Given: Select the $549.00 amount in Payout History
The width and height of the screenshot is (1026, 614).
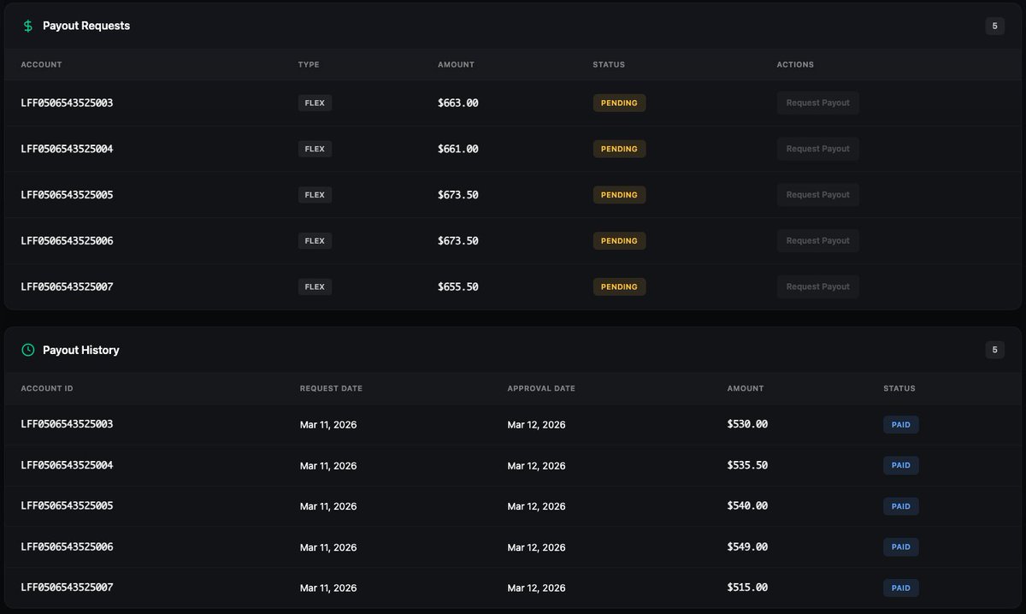Looking at the screenshot, I should [x=747, y=546].
